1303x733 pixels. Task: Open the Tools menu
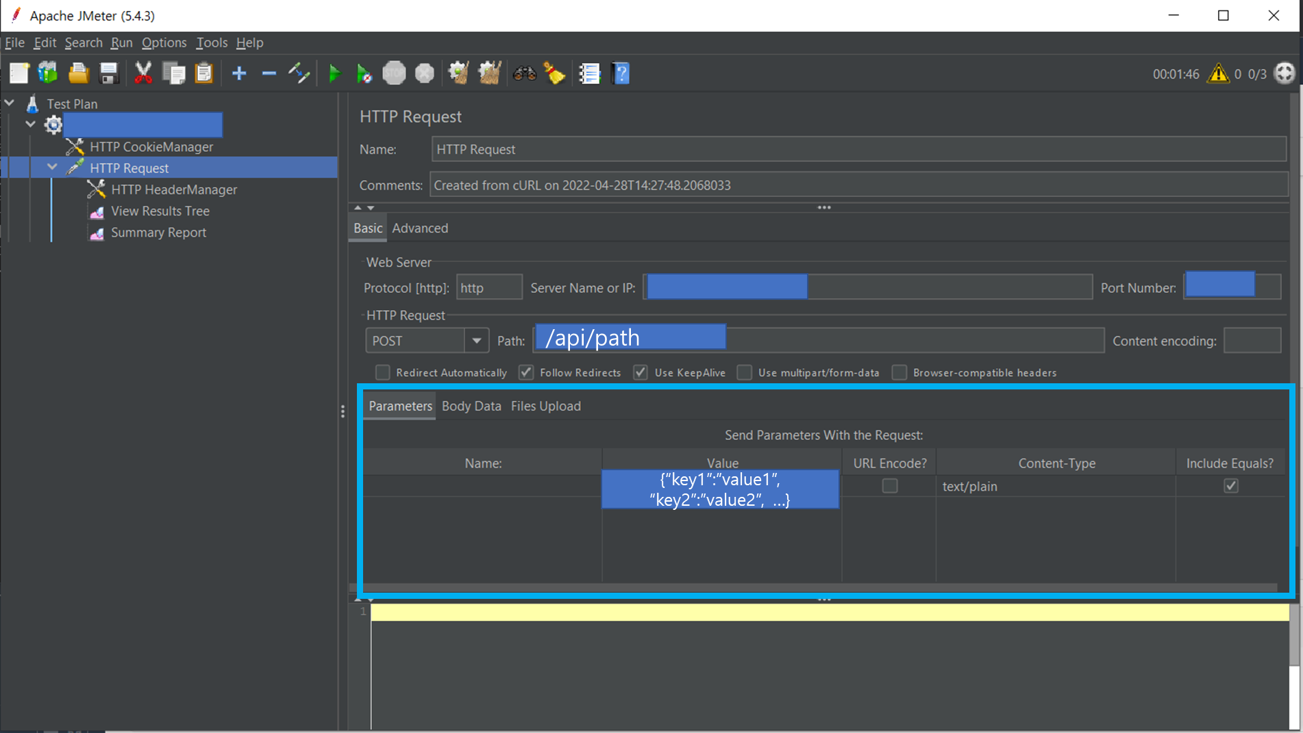(212, 42)
